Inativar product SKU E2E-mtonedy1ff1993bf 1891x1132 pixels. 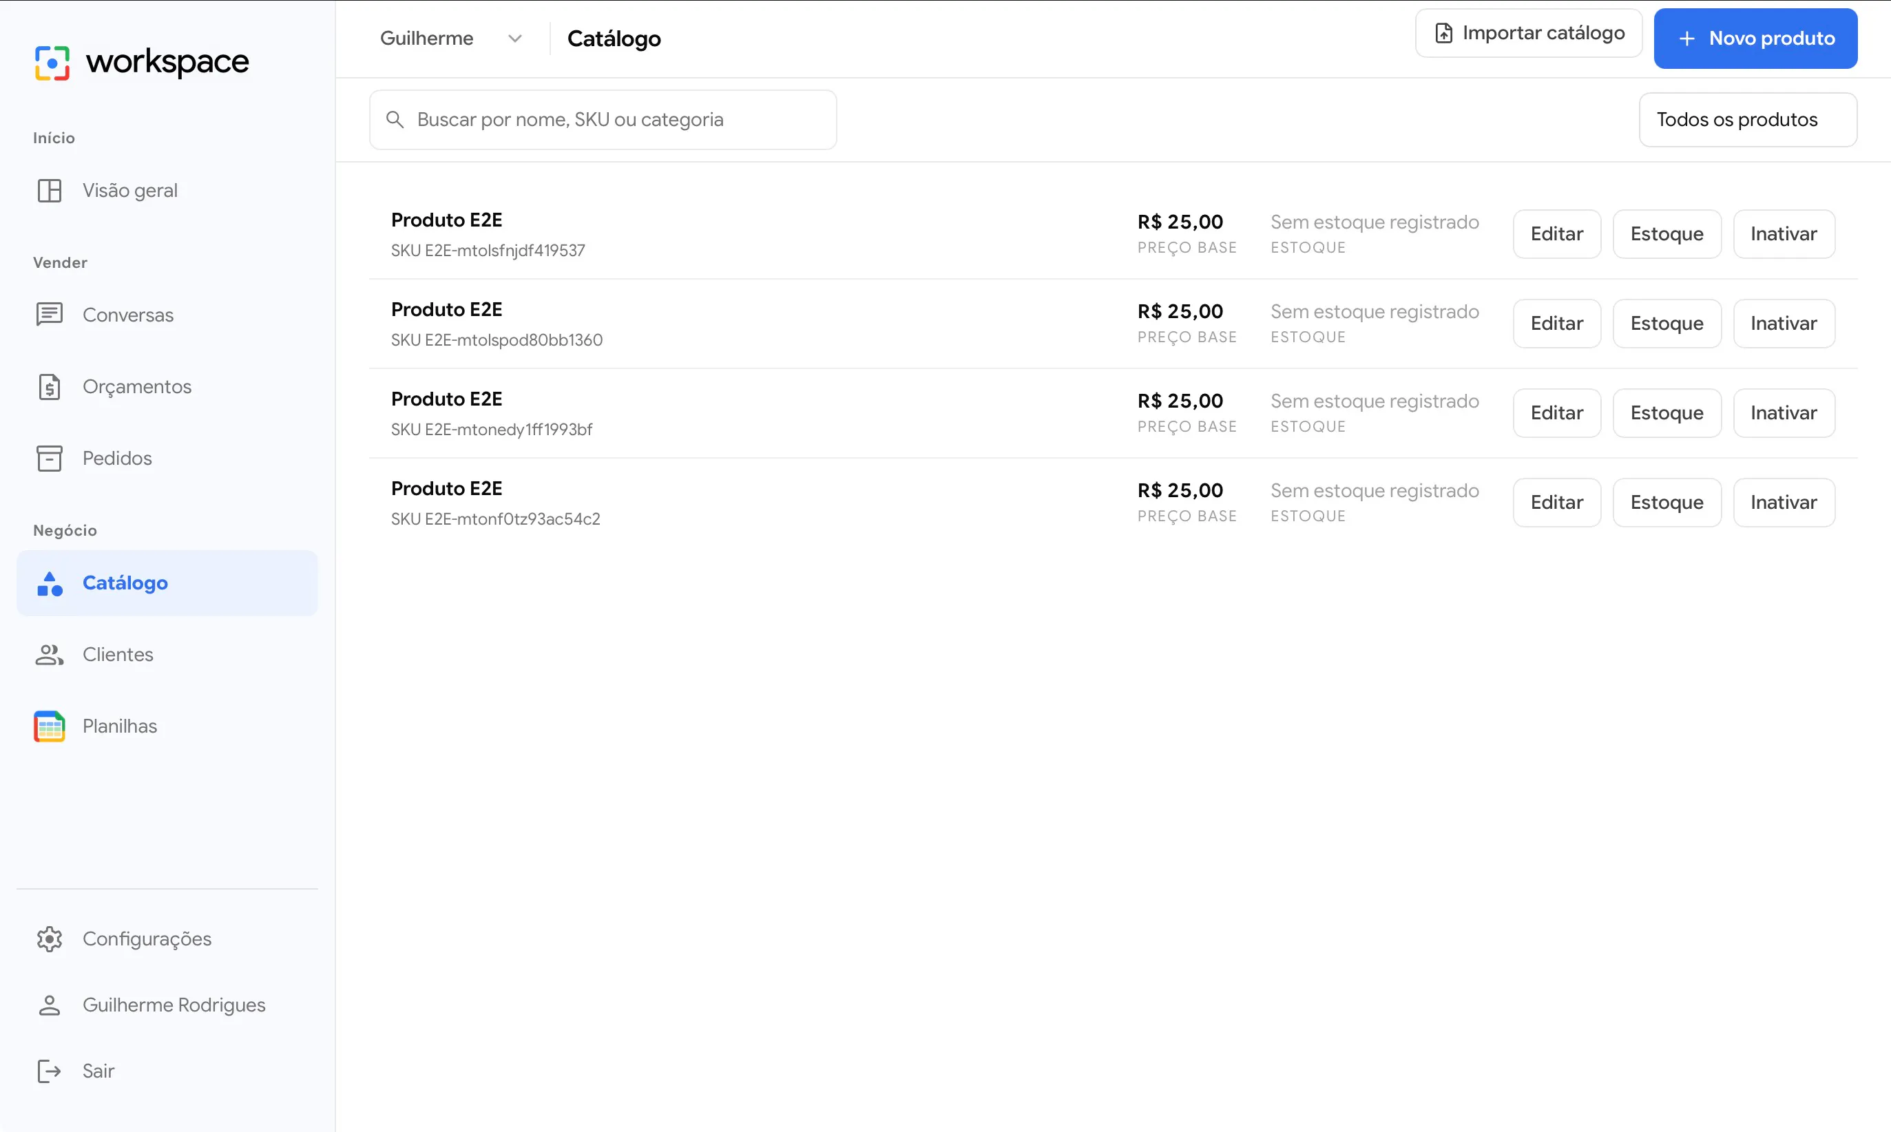1784,413
